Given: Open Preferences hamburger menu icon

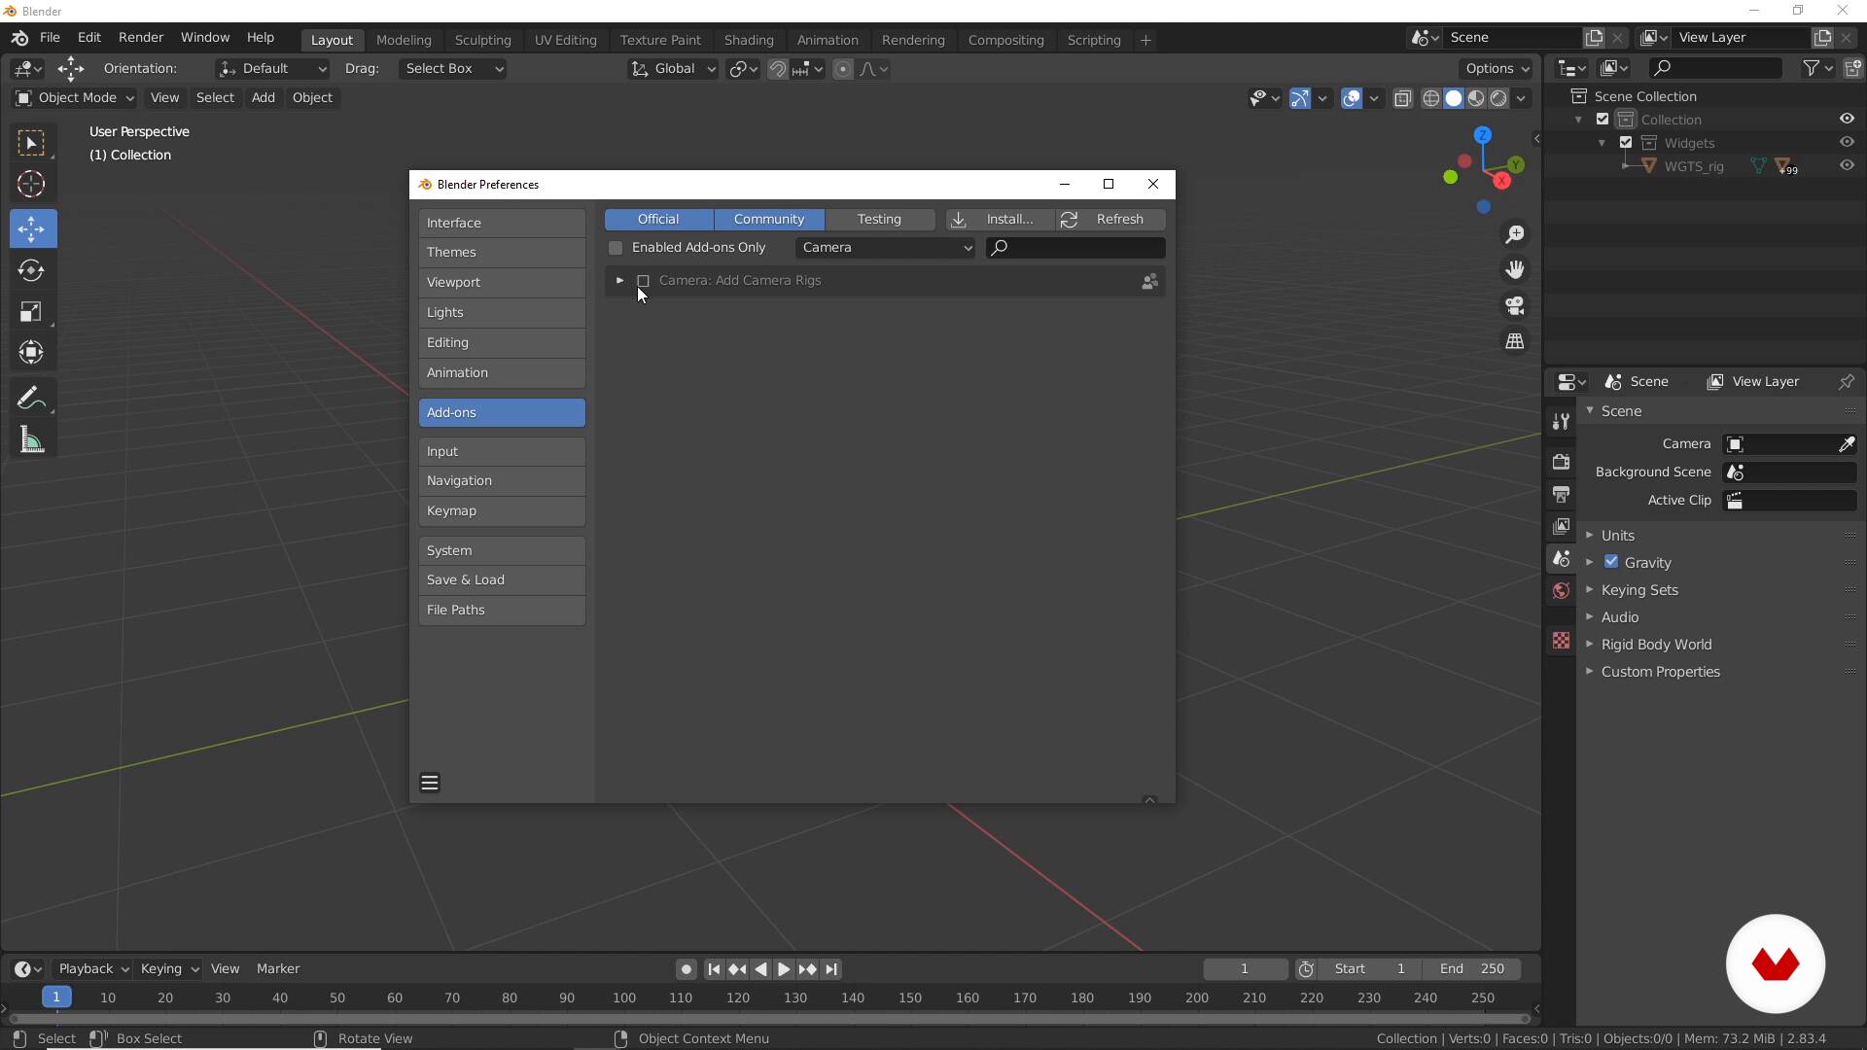Looking at the screenshot, I should point(430,783).
